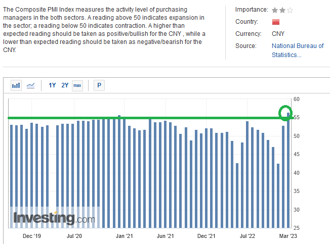Click the CNY currency value
This screenshot has width=330, height=244.
tap(278, 34)
